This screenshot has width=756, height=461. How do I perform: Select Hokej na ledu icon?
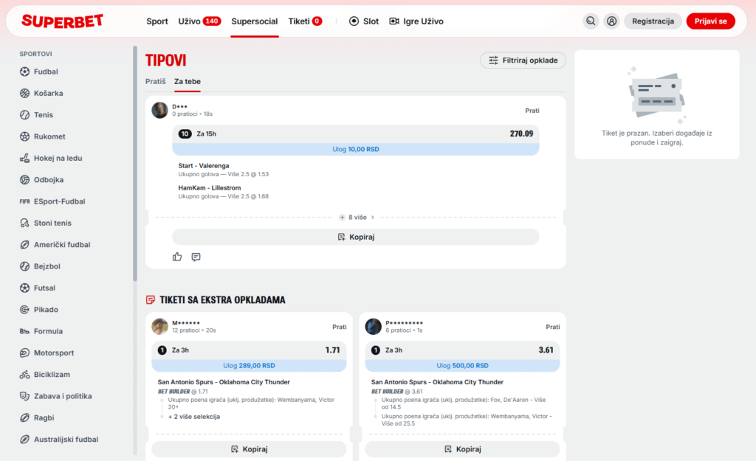(x=24, y=158)
